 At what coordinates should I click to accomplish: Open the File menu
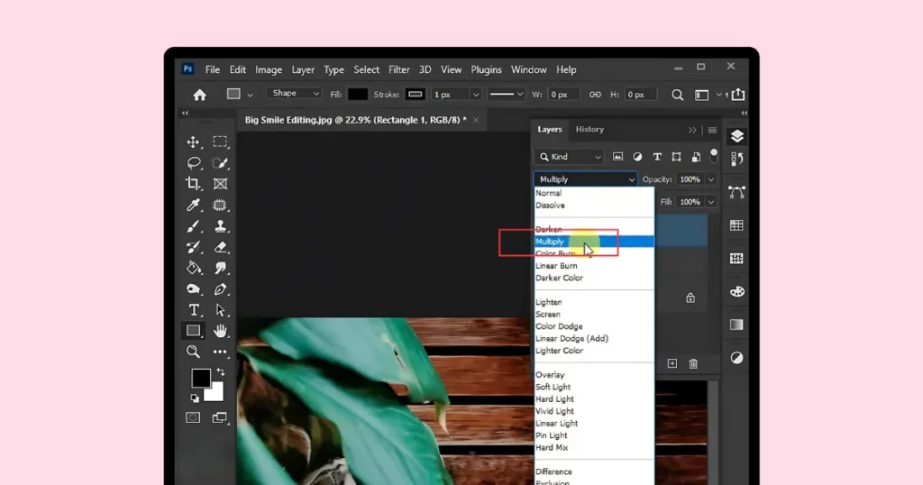tap(213, 69)
